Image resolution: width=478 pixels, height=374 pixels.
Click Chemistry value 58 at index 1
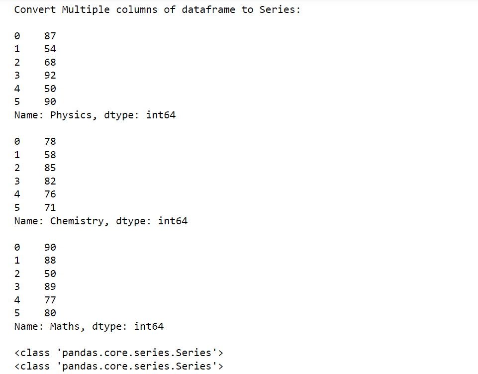pyautogui.click(x=50, y=155)
